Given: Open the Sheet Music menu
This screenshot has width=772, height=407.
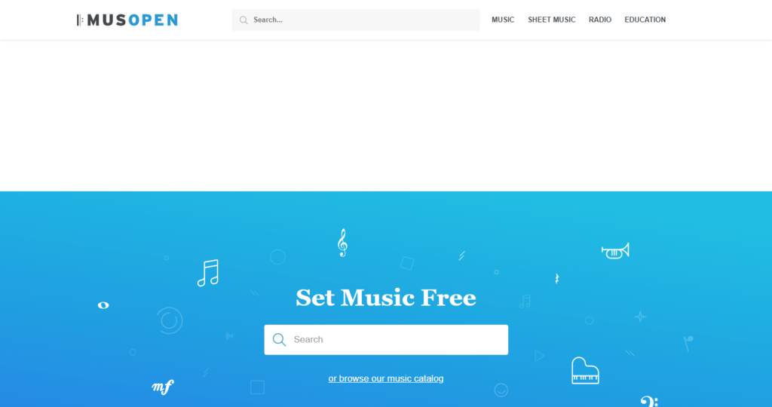Looking at the screenshot, I should pyautogui.click(x=551, y=20).
